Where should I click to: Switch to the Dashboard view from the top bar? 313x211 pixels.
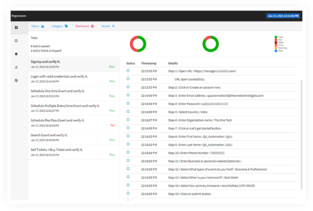[x=85, y=26]
